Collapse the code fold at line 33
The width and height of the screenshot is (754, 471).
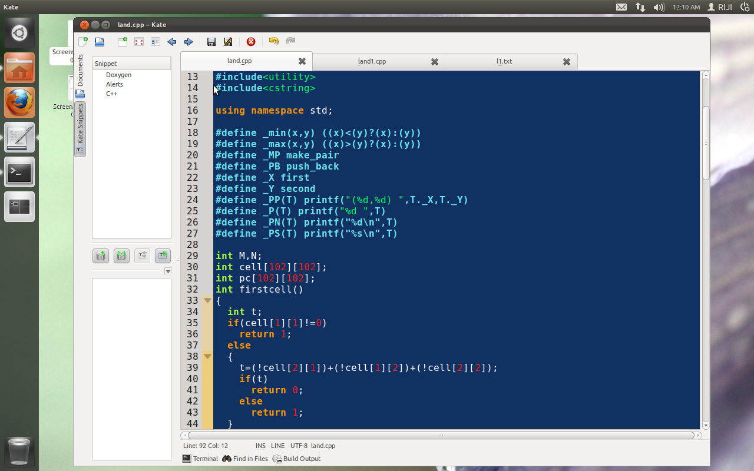pyautogui.click(x=207, y=300)
